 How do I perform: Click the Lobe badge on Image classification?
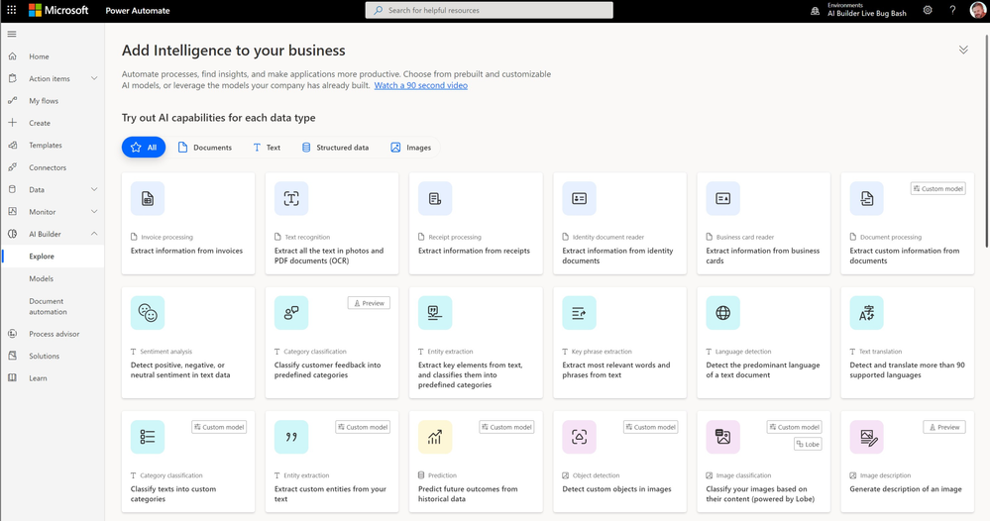[808, 444]
